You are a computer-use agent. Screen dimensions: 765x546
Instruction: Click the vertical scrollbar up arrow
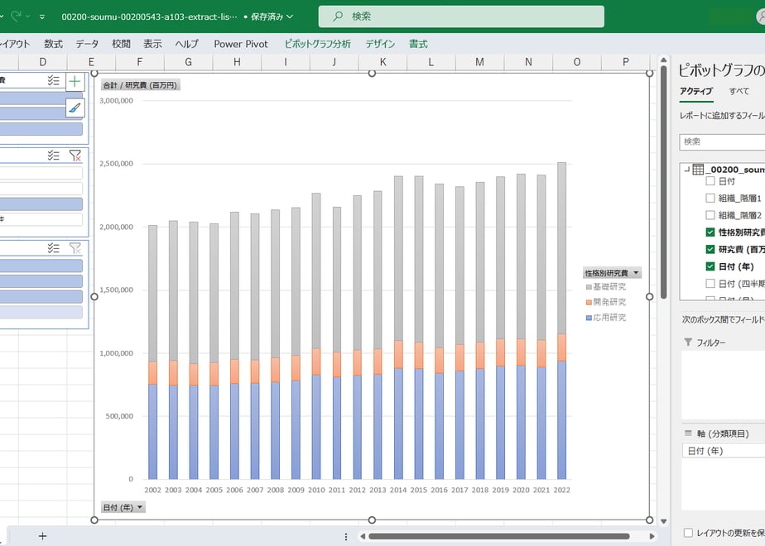tap(663, 60)
